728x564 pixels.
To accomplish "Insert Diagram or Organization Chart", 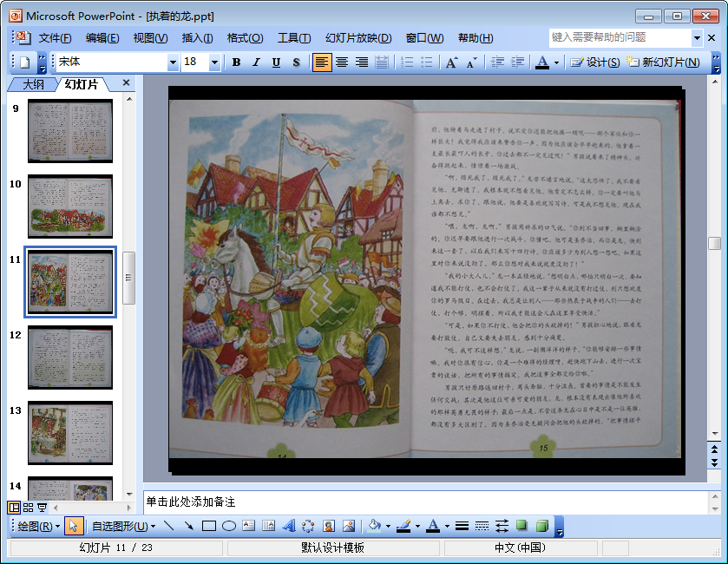I will 308,526.
